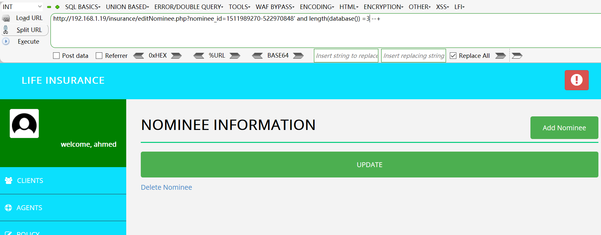601x235 pixels.
Task: Open the ENCODING menu
Action: (317, 7)
